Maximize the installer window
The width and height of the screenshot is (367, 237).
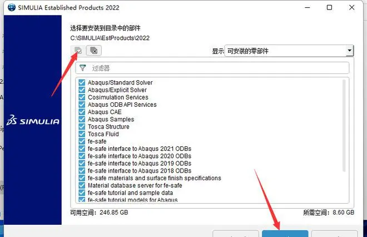pos(329,7)
